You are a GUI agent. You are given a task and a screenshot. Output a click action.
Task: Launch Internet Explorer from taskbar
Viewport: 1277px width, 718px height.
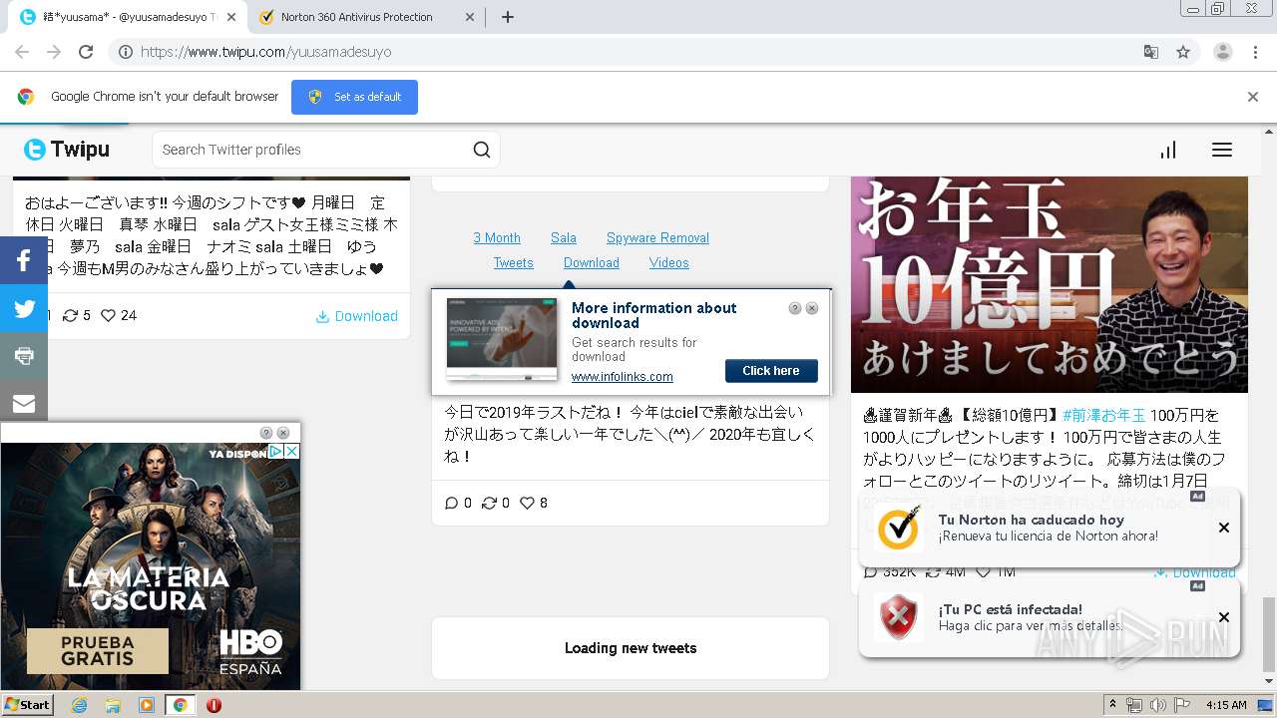[x=79, y=705]
